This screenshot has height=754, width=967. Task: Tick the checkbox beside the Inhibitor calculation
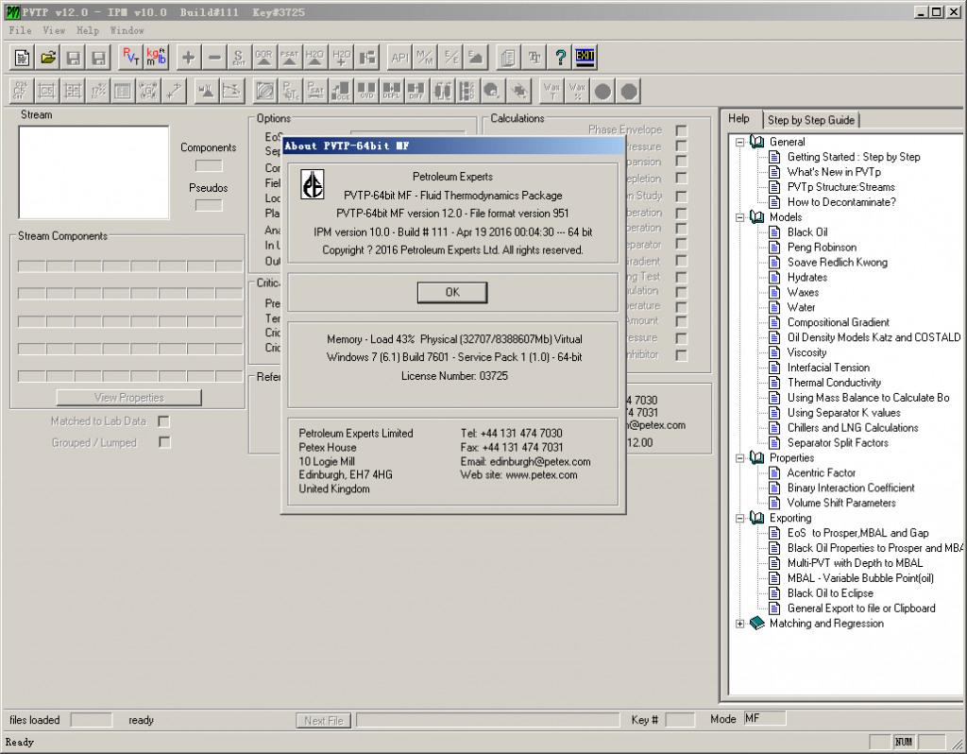coord(682,355)
